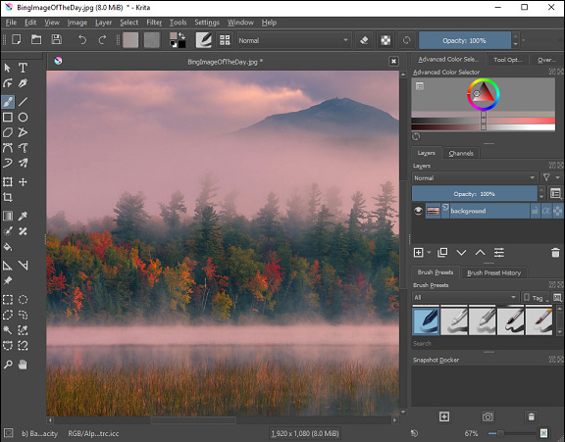This screenshot has width=565, height=442.
Task: Select the Rectangle shape tool
Action: click(x=8, y=118)
